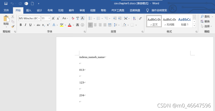215x111 pixels.
Task: Toggle underline formatting
Action: [x=30, y=25]
